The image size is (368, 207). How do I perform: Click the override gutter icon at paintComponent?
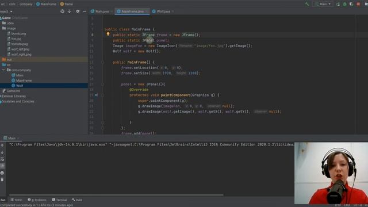[97, 95]
